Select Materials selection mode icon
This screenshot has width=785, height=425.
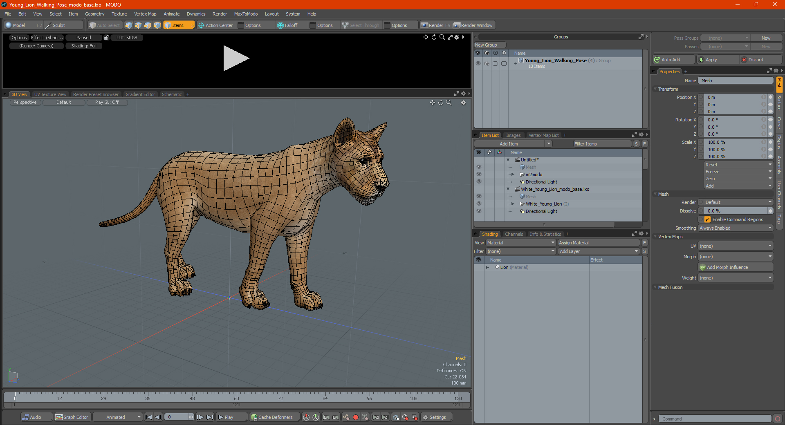pos(157,25)
